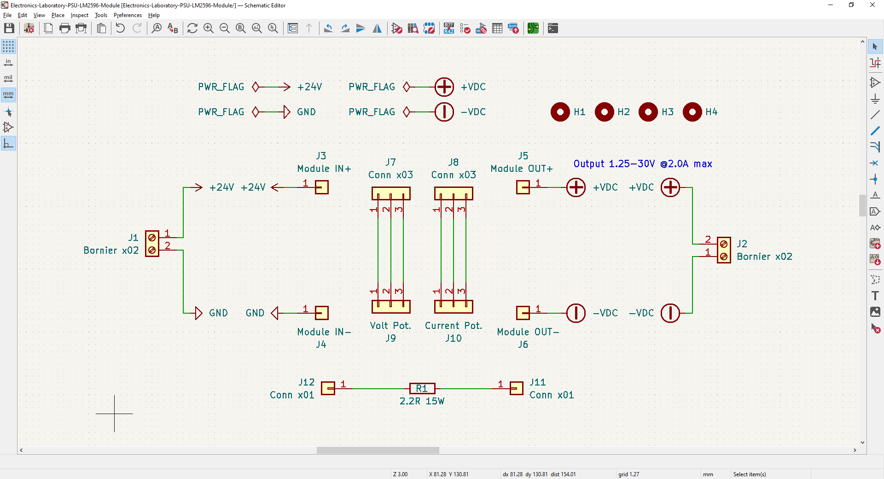Click the Paste clipboard icon
This screenshot has width=884, height=479.
pos(101,28)
